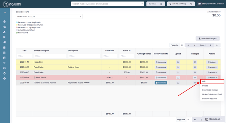Viewport: 226px width, 123px height.
Task: View Documents for General Account transfer row
Action: (161, 83)
